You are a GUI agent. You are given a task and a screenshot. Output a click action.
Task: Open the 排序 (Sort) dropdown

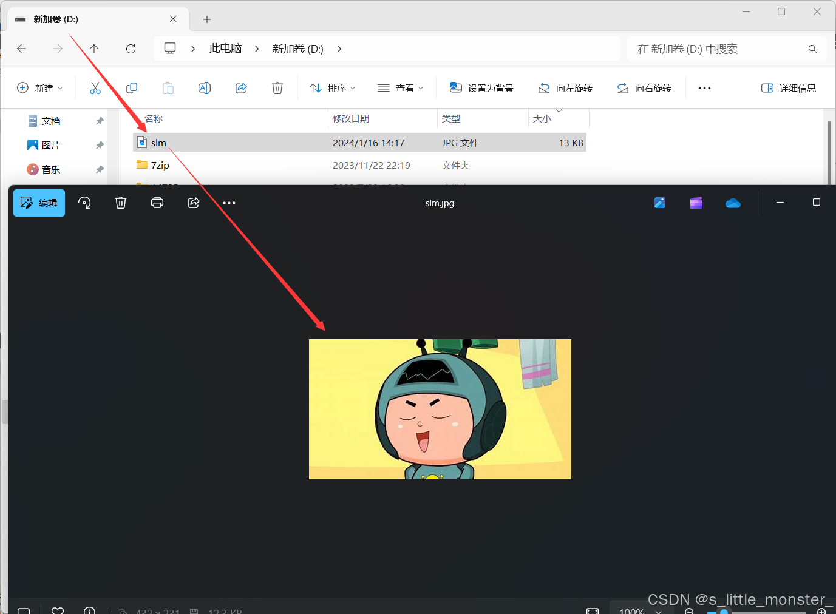point(332,88)
